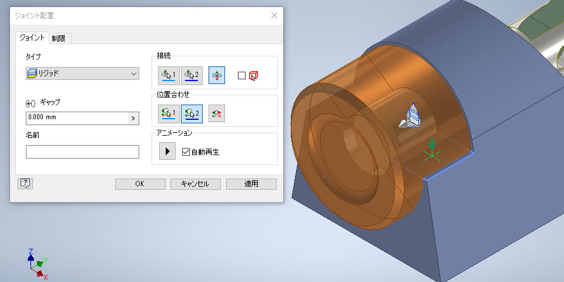Click the green joint origin arrow marker
This screenshot has width=564, height=282.
click(432, 149)
